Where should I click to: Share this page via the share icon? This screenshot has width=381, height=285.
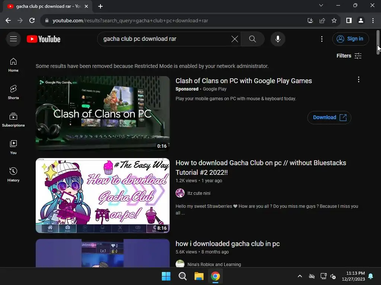[322, 21]
